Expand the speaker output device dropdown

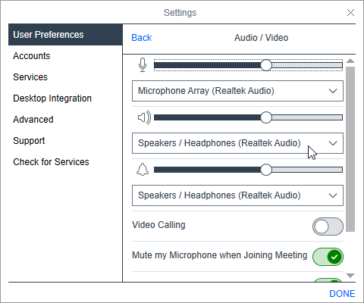point(237,143)
